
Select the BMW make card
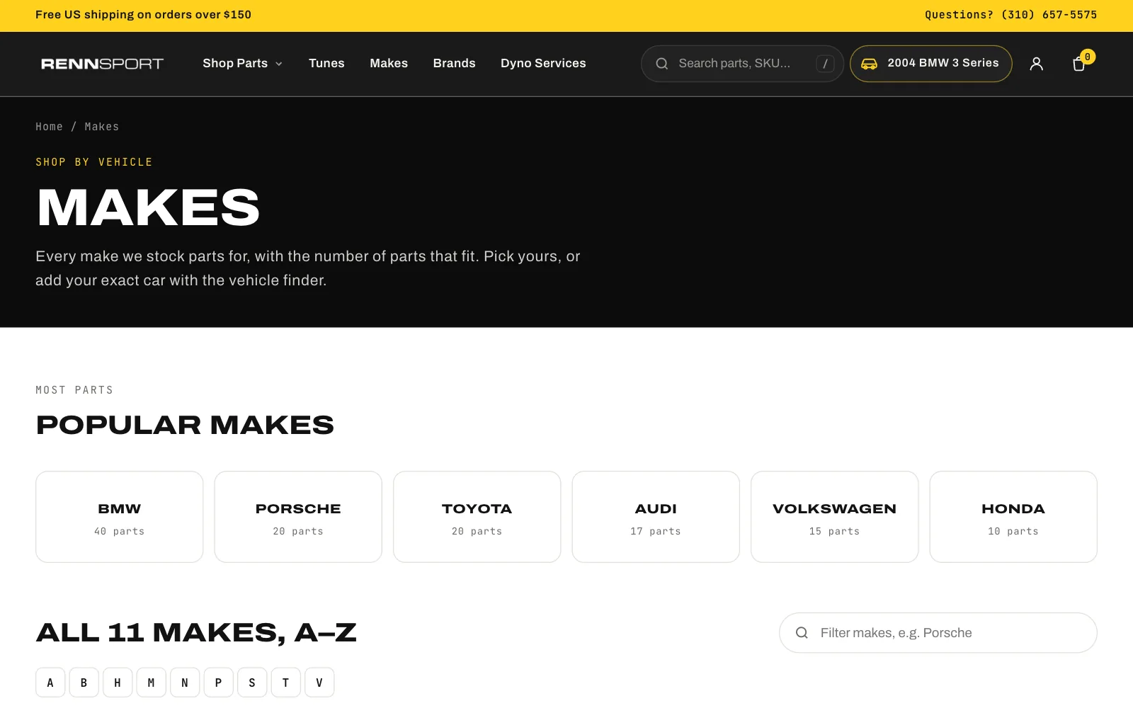coord(120,517)
